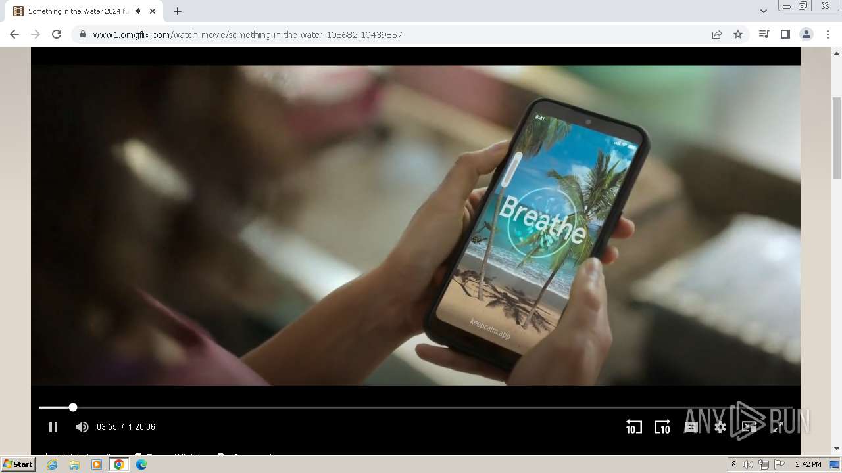Click the video progress bar handle

73,407
